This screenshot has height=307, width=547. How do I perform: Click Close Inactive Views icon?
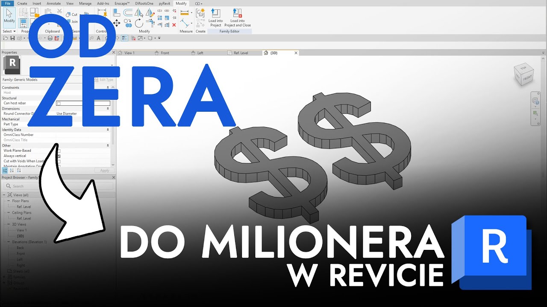(x=133, y=38)
